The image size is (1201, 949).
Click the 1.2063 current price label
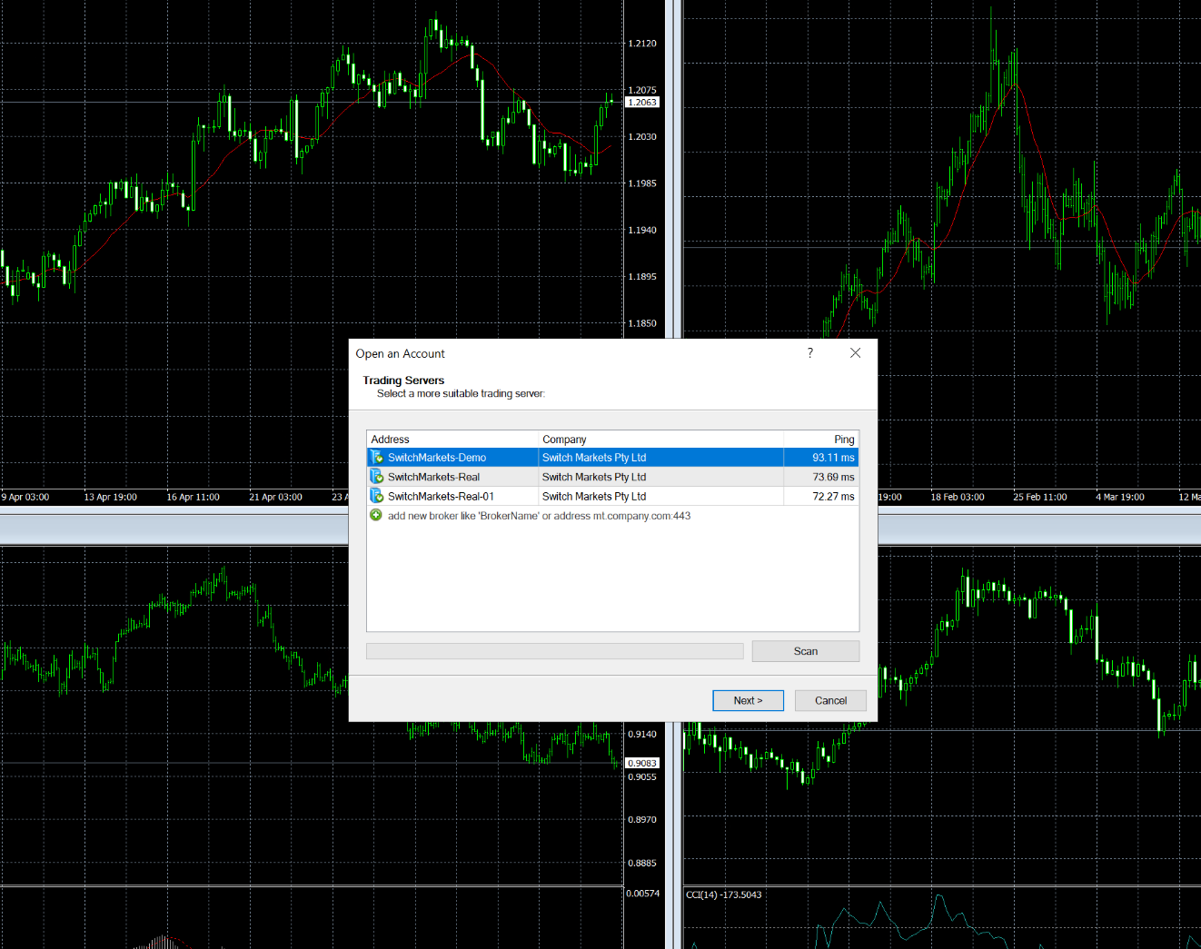642,103
